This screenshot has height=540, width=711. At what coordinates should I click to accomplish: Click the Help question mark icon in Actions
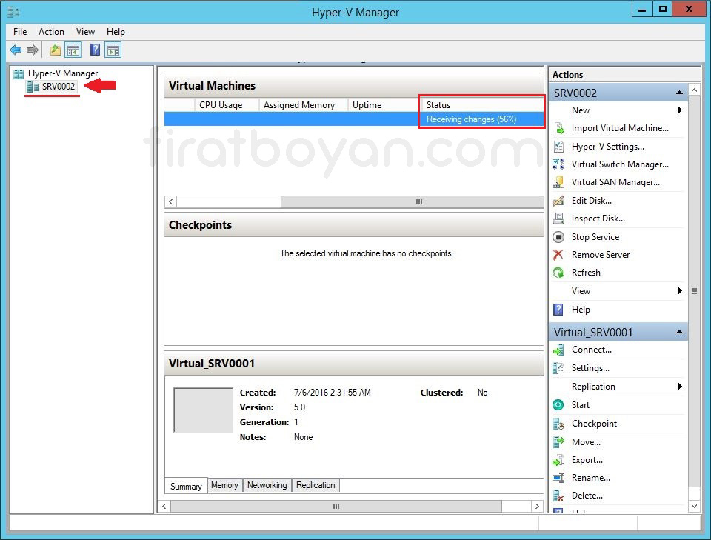(x=558, y=310)
